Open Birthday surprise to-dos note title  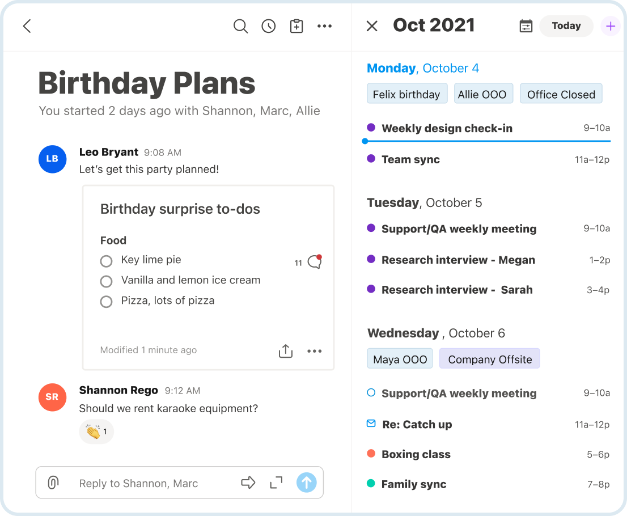[x=180, y=209]
